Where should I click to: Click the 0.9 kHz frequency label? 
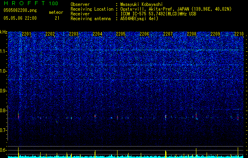tap(3, 91)
